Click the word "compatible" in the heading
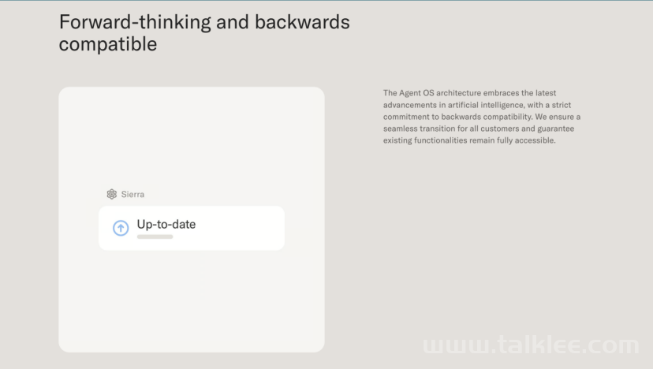This screenshot has width=653, height=369. (108, 44)
